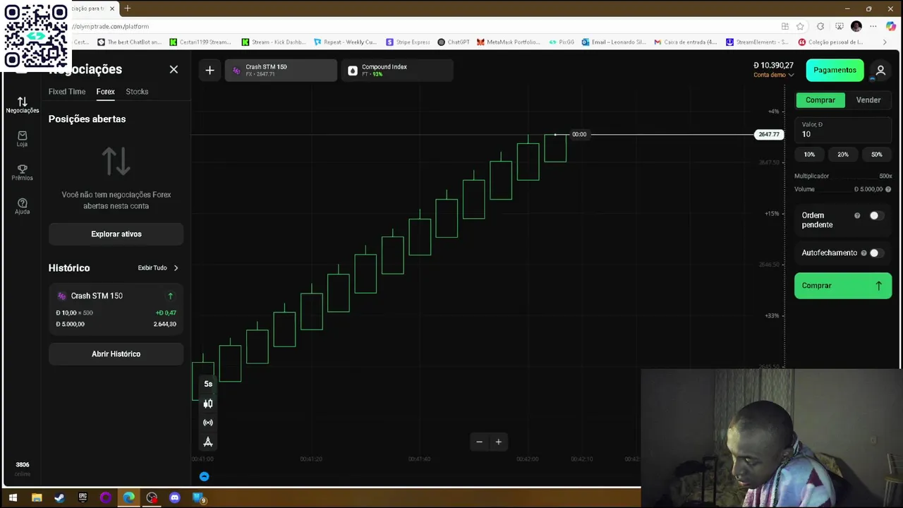Set the amount to 50%
The image size is (903, 508).
(x=876, y=155)
